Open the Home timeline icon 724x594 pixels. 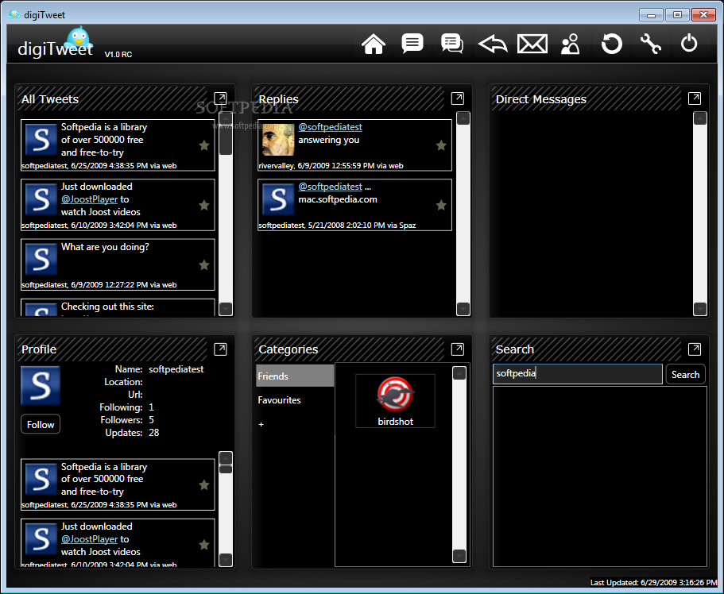point(373,44)
